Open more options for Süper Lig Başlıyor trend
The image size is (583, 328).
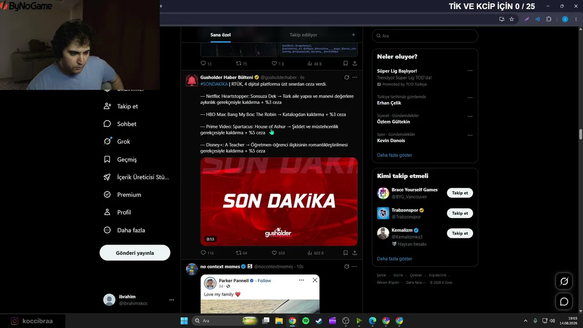tap(470, 71)
